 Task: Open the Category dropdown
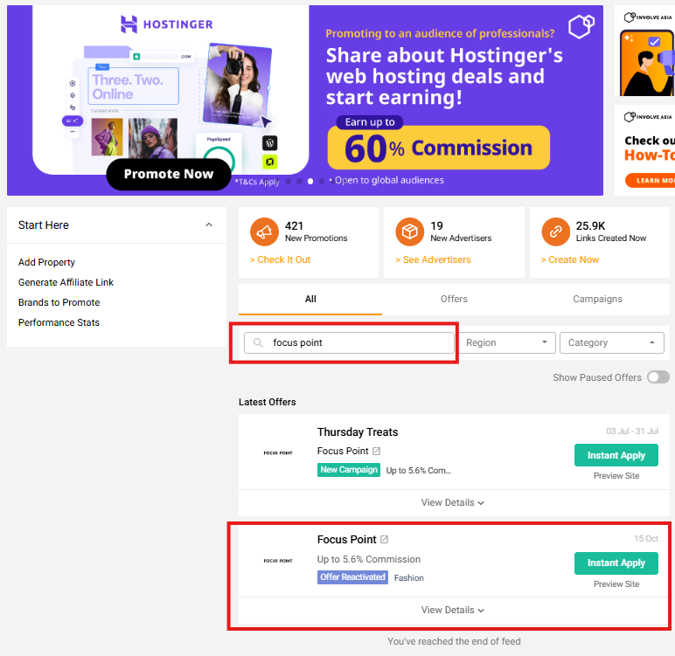[x=612, y=342]
